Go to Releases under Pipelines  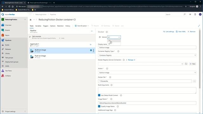[8, 49]
